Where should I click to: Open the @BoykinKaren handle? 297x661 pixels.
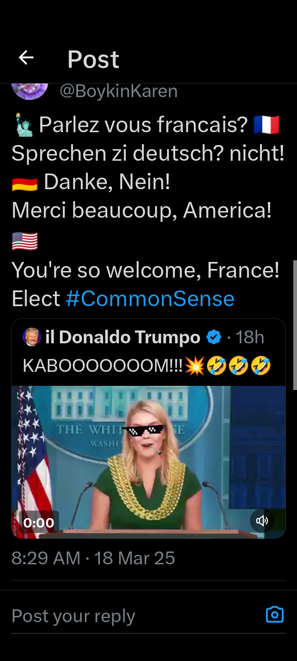click(119, 91)
